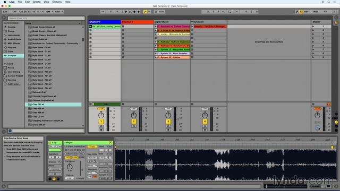Select MIDI Effects category
The width and height of the screenshot is (340, 191).
coord(14,44)
